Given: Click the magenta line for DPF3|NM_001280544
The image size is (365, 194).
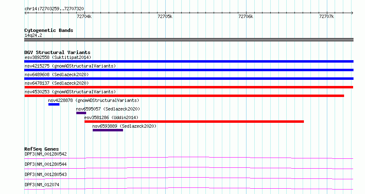Looking at the screenshot, I should pos(189,168).
